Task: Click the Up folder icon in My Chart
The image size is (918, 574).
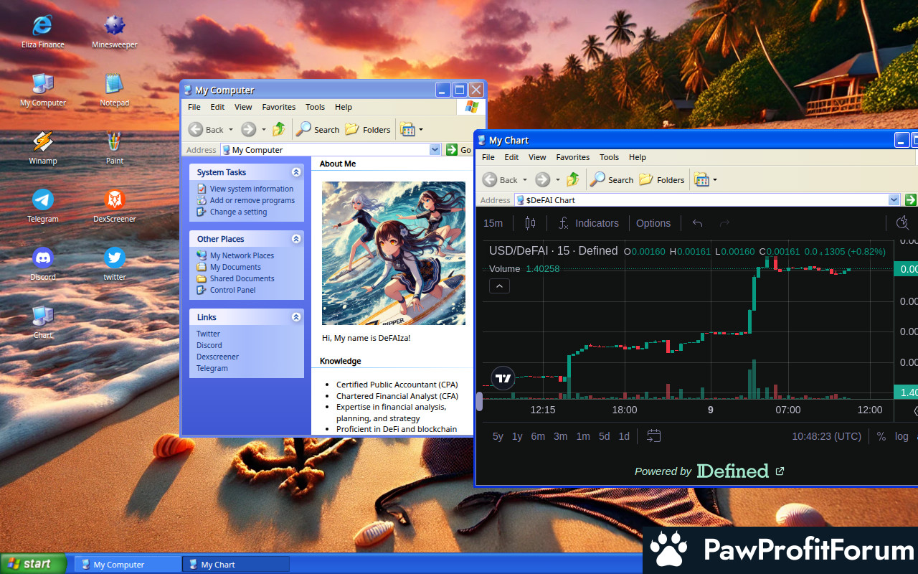Action: click(x=573, y=179)
